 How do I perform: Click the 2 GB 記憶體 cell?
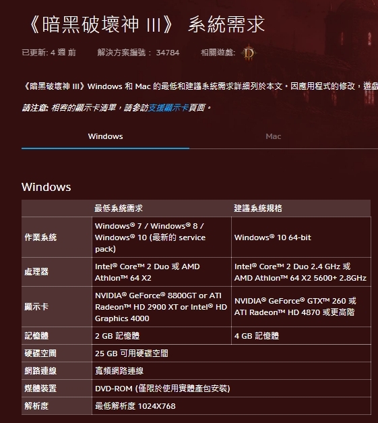162,336
